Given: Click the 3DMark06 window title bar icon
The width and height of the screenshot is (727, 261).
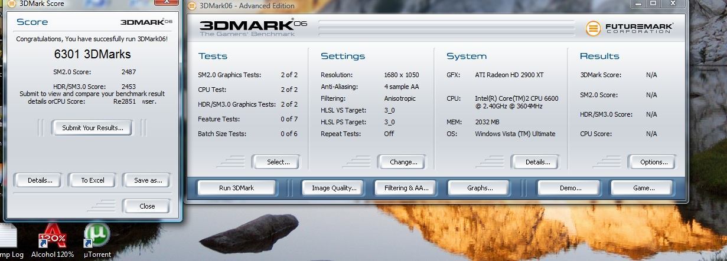Looking at the screenshot, I should point(192,6).
